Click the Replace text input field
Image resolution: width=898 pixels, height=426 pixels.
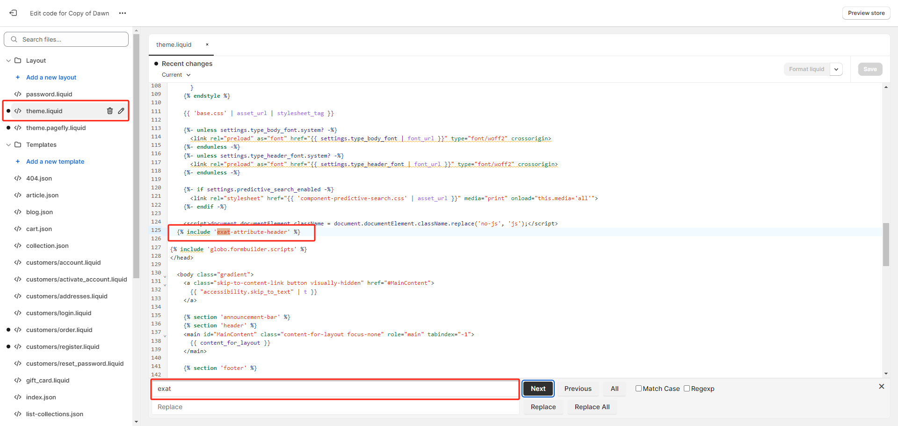(x=335, y=407)
